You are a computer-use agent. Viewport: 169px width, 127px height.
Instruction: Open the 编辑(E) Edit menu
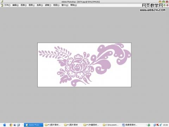point(15,5)
